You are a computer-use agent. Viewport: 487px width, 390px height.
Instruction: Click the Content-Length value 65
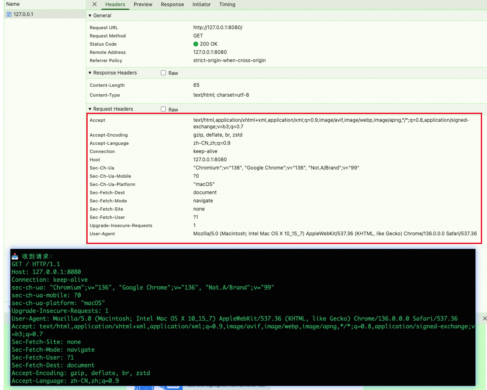point(196,85)
